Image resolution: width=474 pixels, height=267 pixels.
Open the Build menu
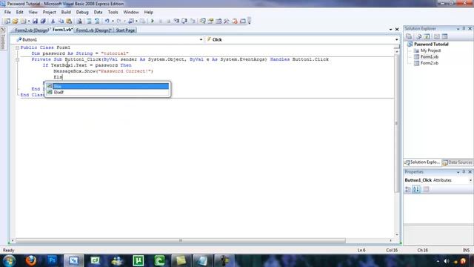click(66, 12)
